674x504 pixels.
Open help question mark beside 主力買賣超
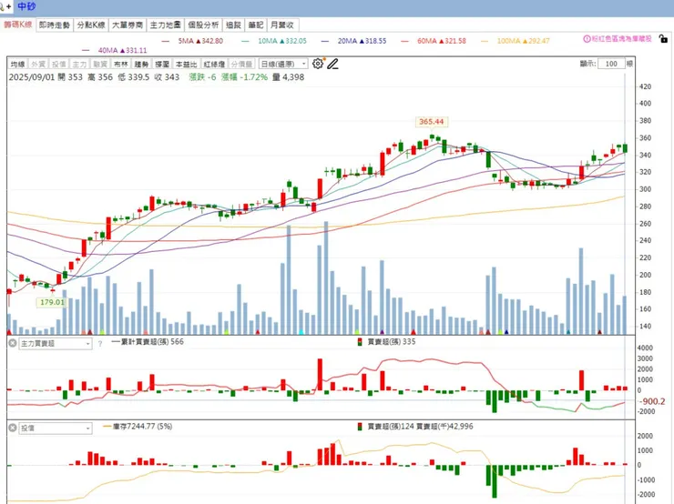click(x=100, y=344)
